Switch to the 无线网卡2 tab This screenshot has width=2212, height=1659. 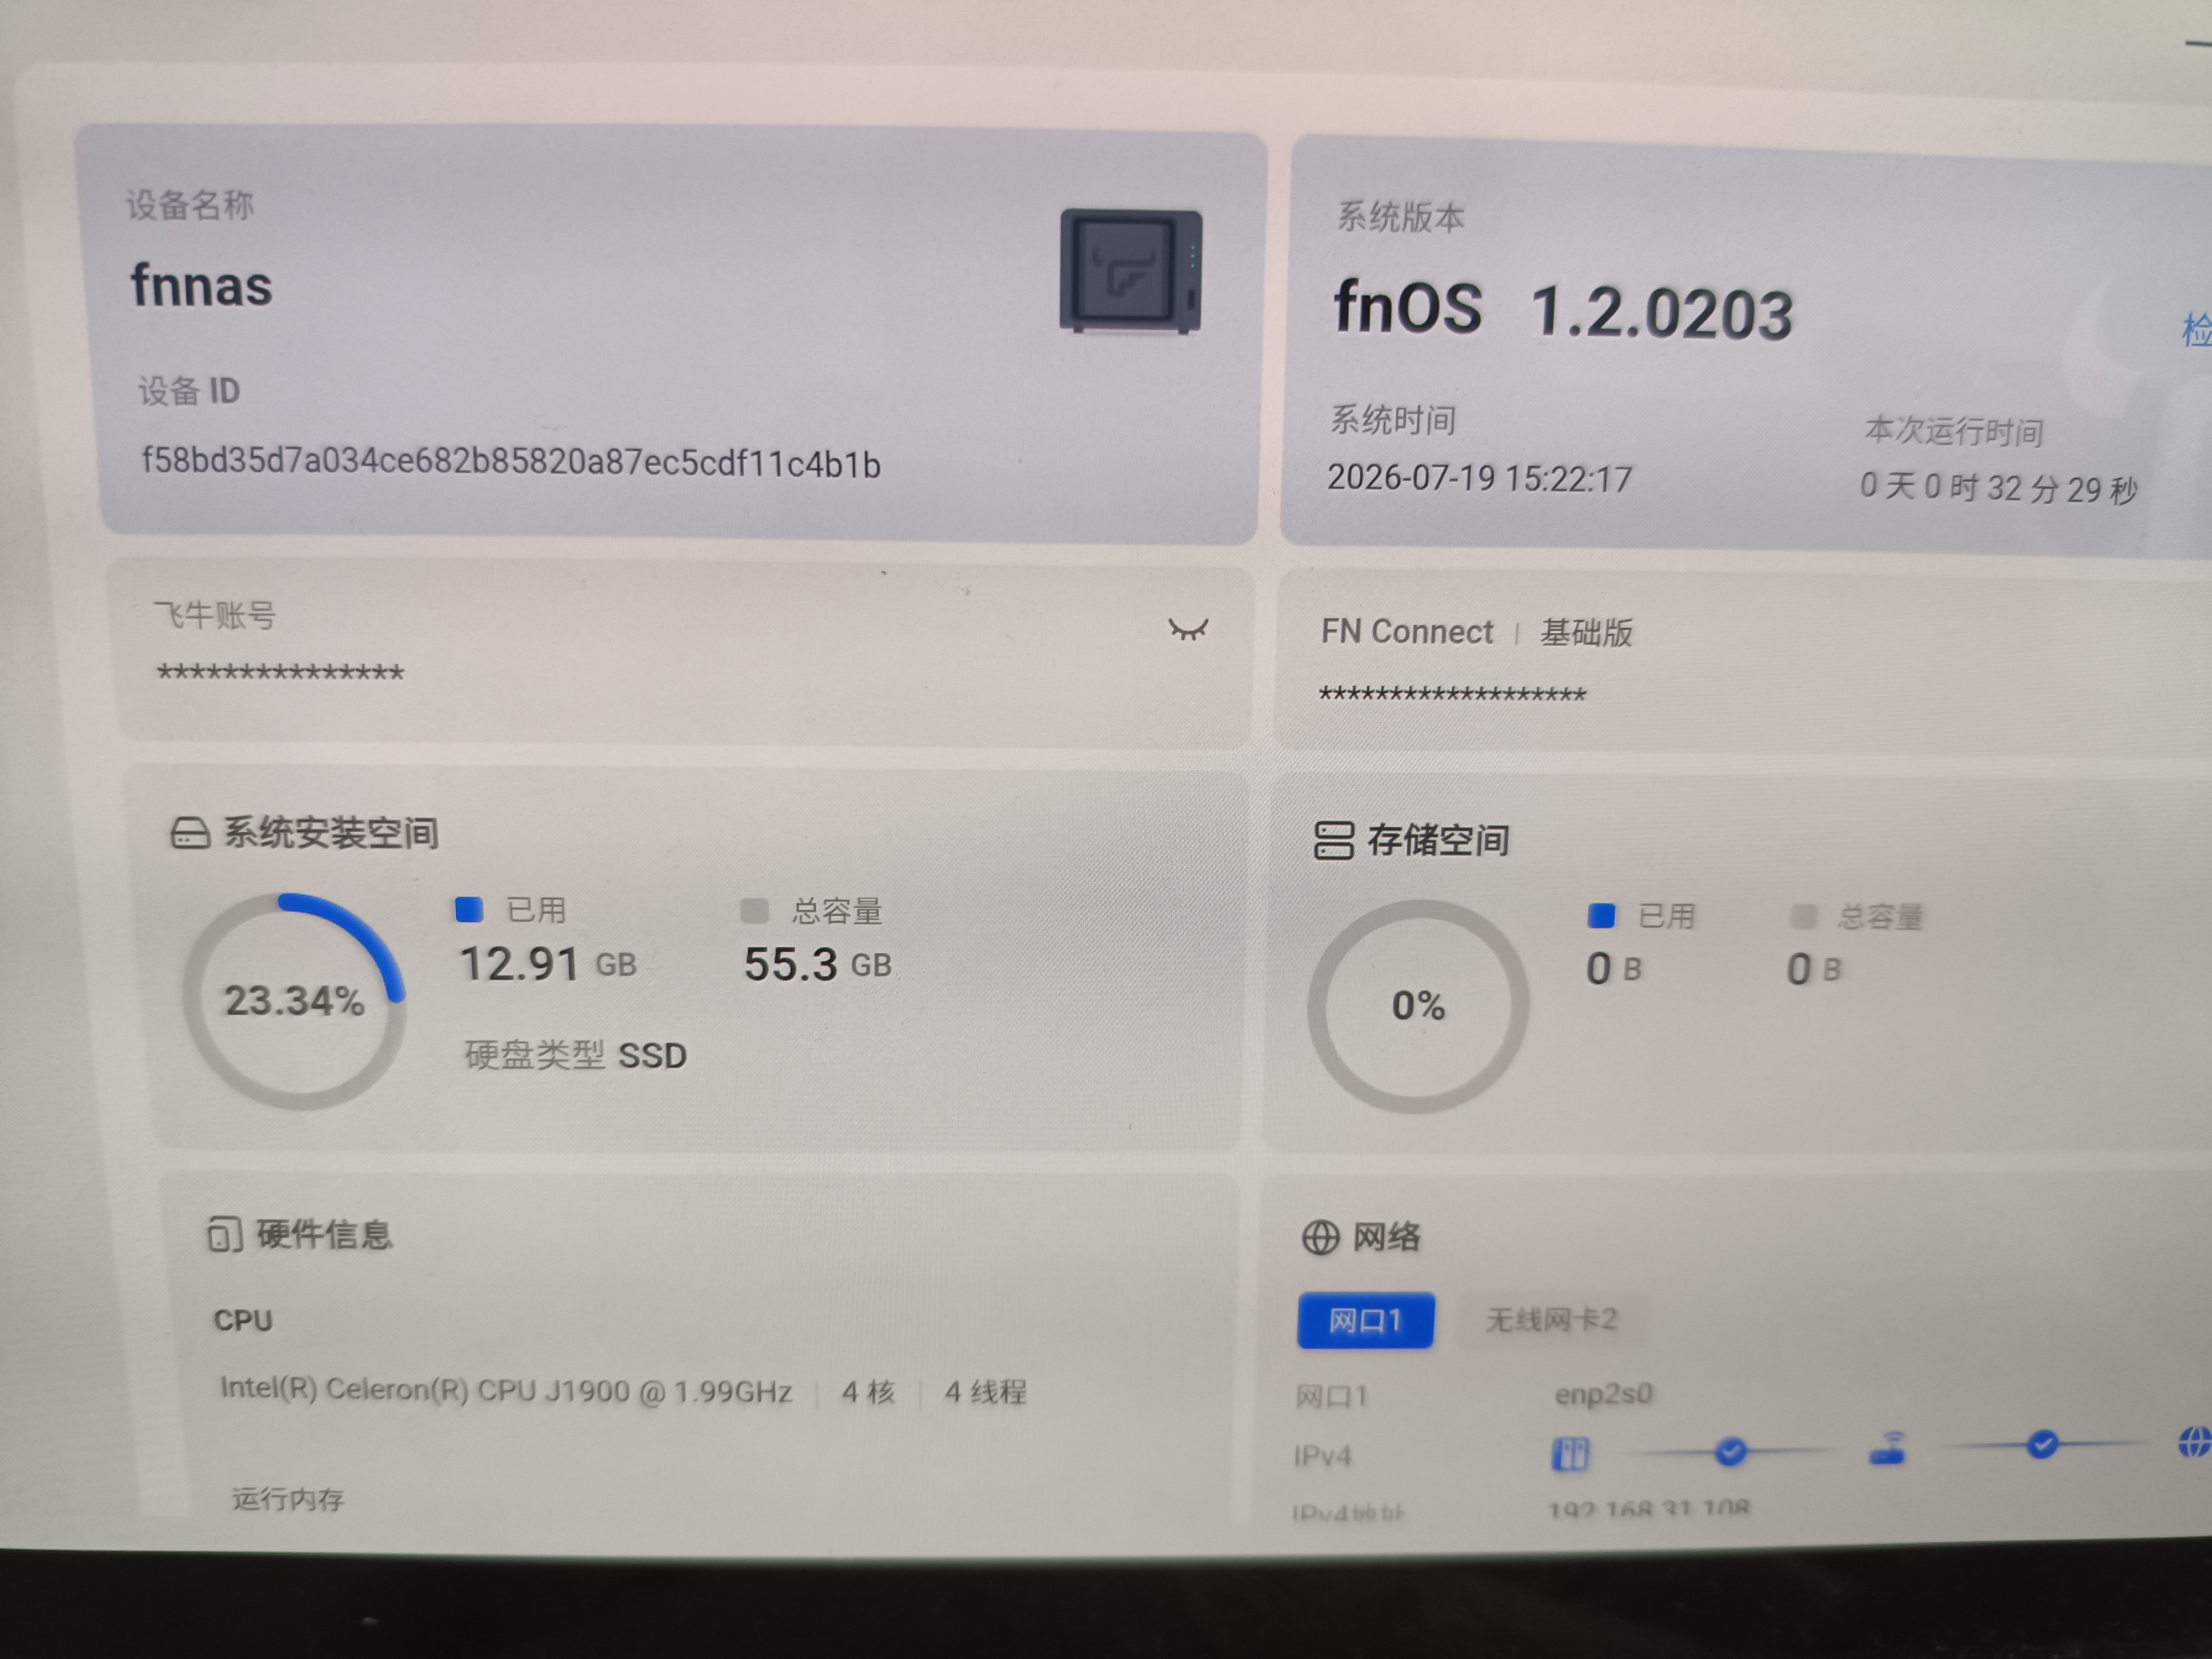point(1550,1320)
